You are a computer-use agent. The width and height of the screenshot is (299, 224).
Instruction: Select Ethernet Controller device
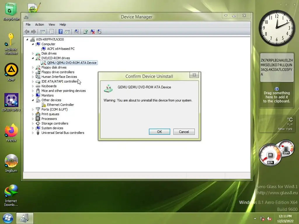[x=60, y=105]
